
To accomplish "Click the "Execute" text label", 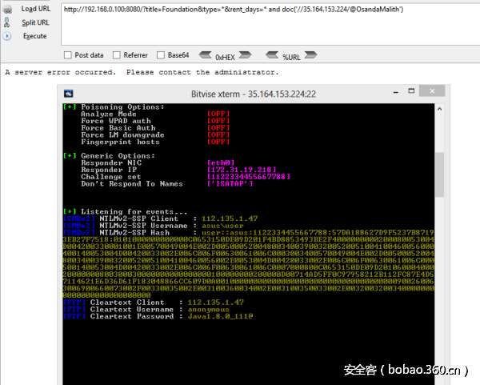I will click(34, 36).
